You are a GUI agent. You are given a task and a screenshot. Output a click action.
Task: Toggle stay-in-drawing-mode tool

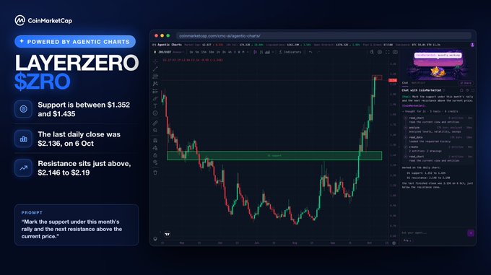tap(155, 148)
